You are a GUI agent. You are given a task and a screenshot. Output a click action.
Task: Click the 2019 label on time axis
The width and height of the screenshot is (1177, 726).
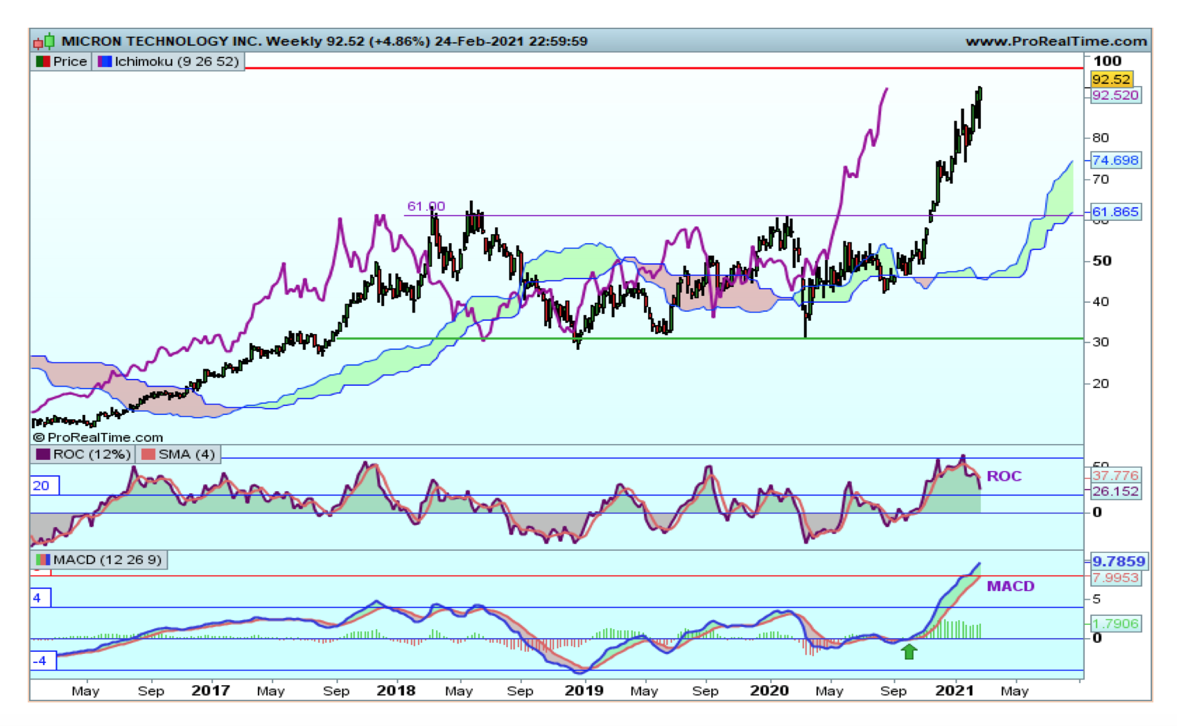[x=584, y=691]
